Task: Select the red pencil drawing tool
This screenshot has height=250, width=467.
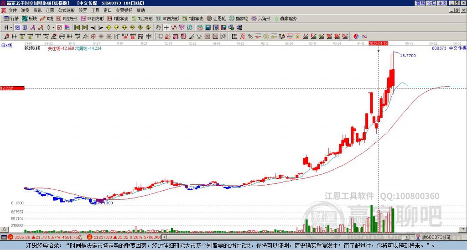Action: (6, 36)
